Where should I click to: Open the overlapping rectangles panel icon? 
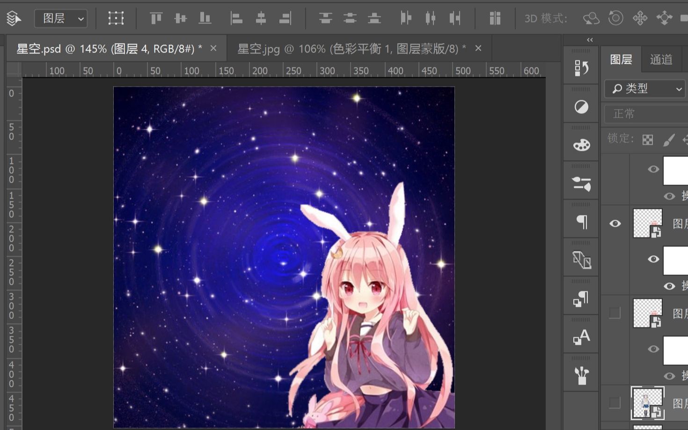click(582, 260)
